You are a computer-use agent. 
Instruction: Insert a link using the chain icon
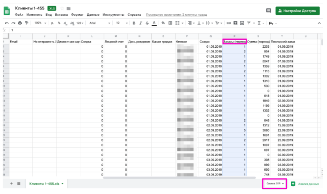click(229, 23)
